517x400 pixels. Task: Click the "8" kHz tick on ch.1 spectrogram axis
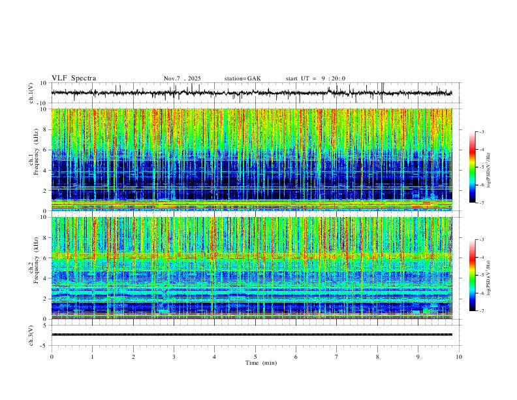click(x=46, y=129)
